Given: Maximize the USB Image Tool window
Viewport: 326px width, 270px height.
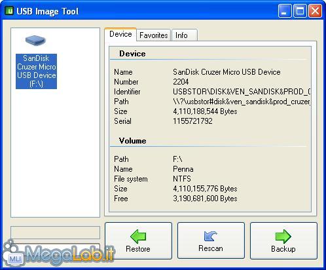Looking at the screenshot, I should pyautogui.click(x=300, y=11).
